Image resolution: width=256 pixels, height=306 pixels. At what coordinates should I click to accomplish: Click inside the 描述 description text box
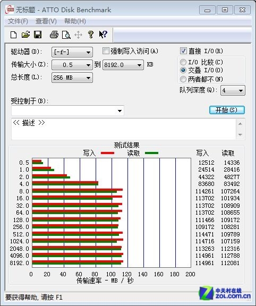pyautogui.click(x=124, y=129)
